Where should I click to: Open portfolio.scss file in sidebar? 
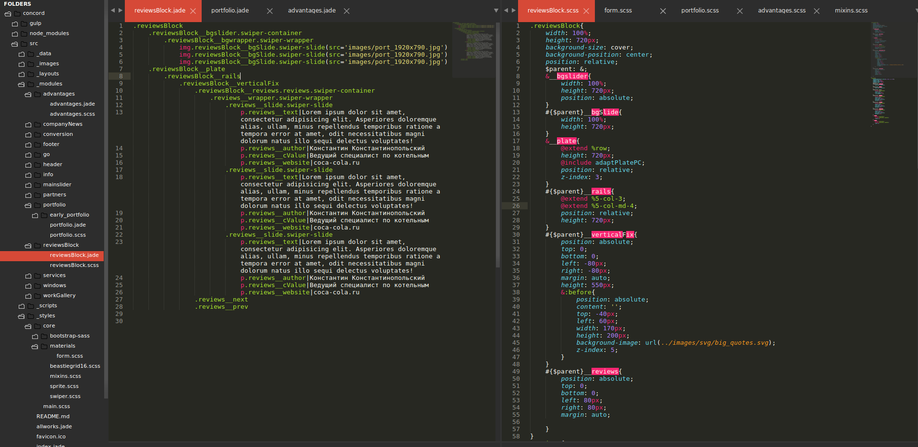click(x=68, y=235)
